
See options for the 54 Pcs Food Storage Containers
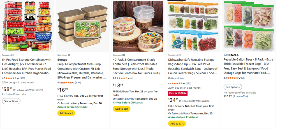click(x=11, y=101)
